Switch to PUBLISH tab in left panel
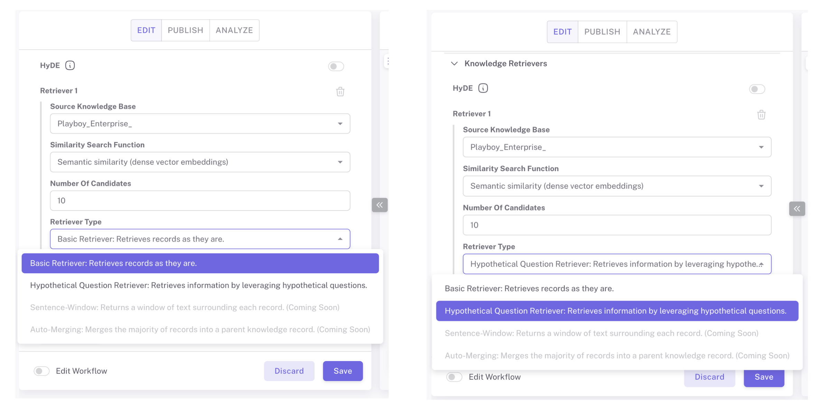This screenshot has height=408, width=820. [185, 30]
